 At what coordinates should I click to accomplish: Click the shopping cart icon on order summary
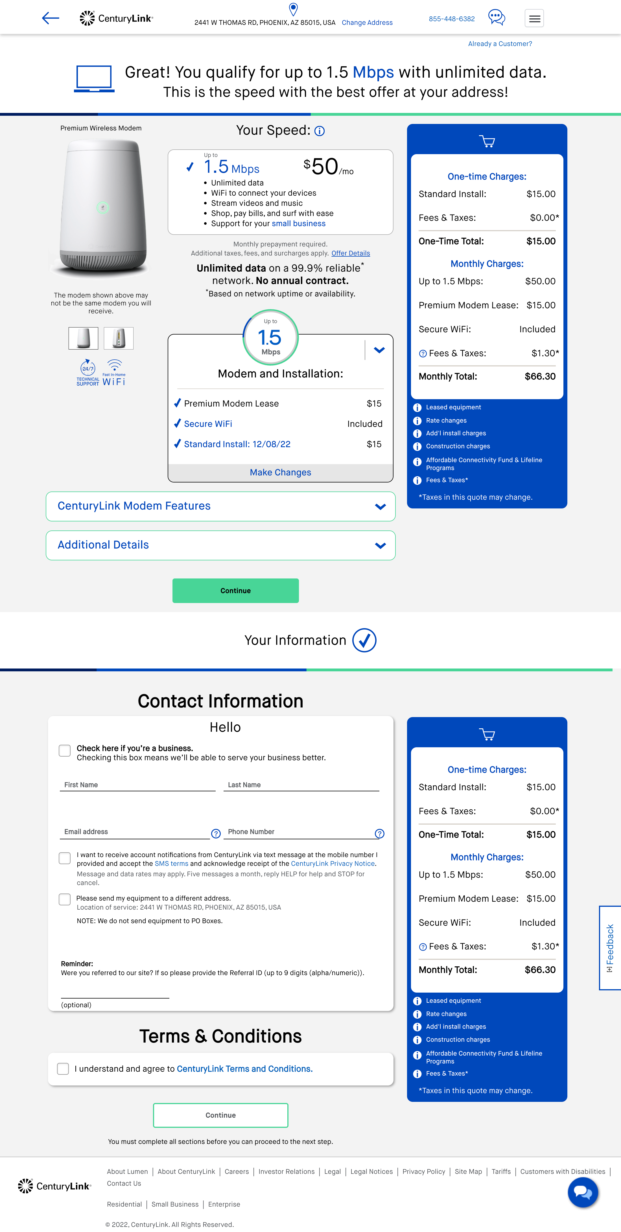(487, 141)
